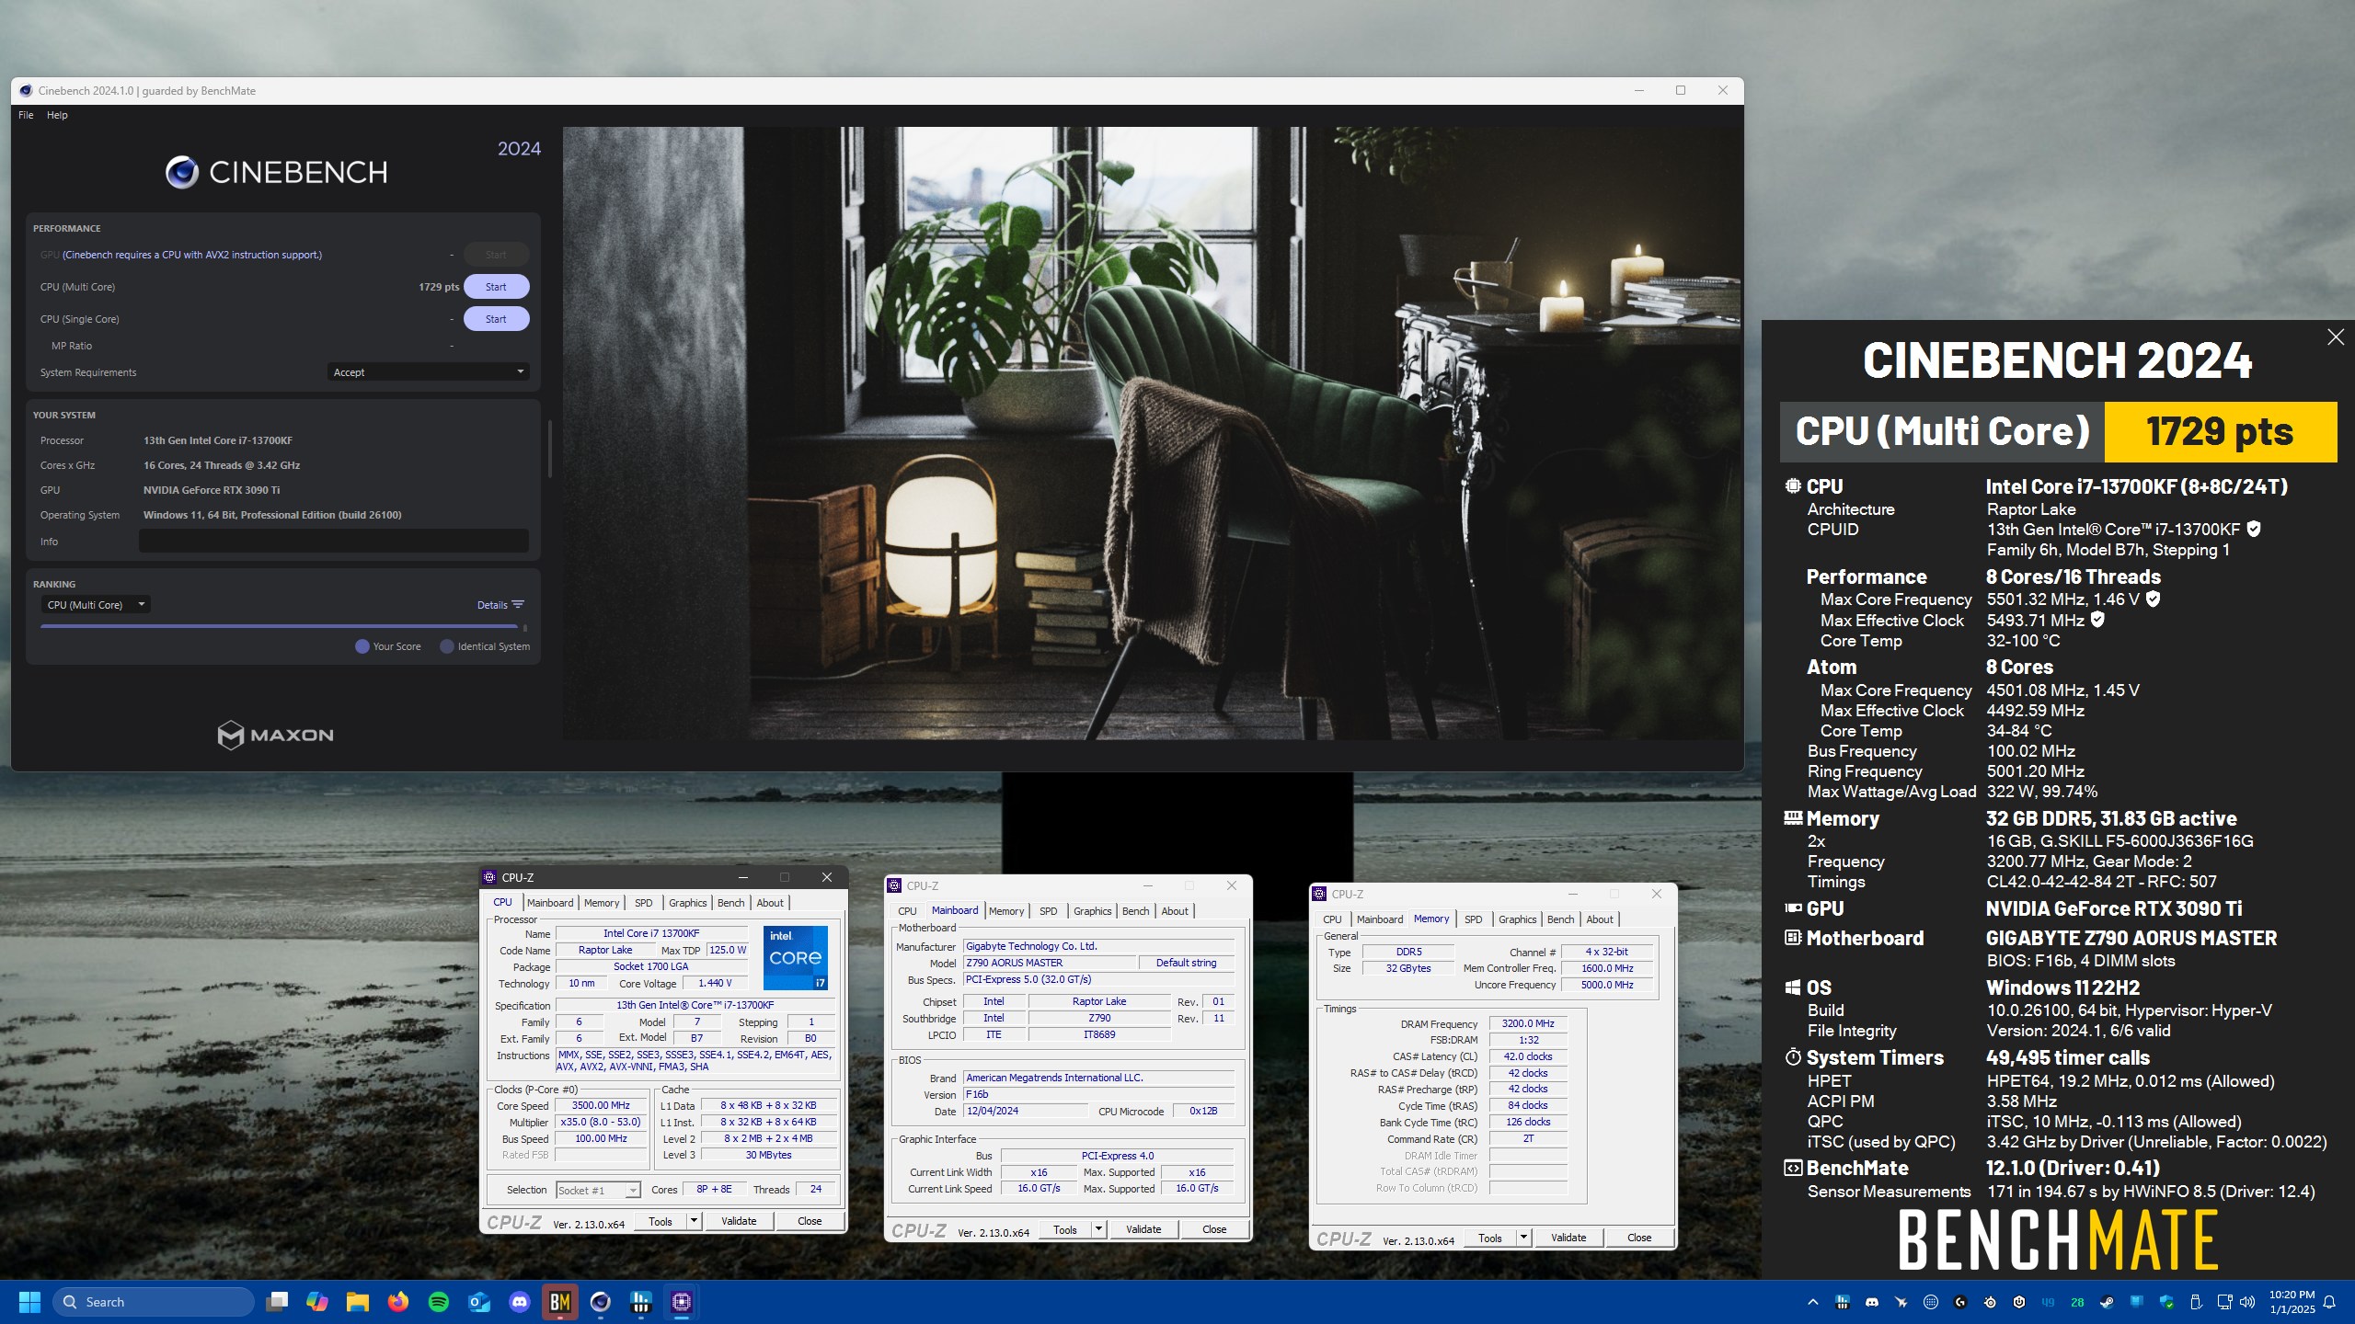
Task: Open Socket #1 Selection dropdown in CPU-Z
Action: tap(599, 1190)
